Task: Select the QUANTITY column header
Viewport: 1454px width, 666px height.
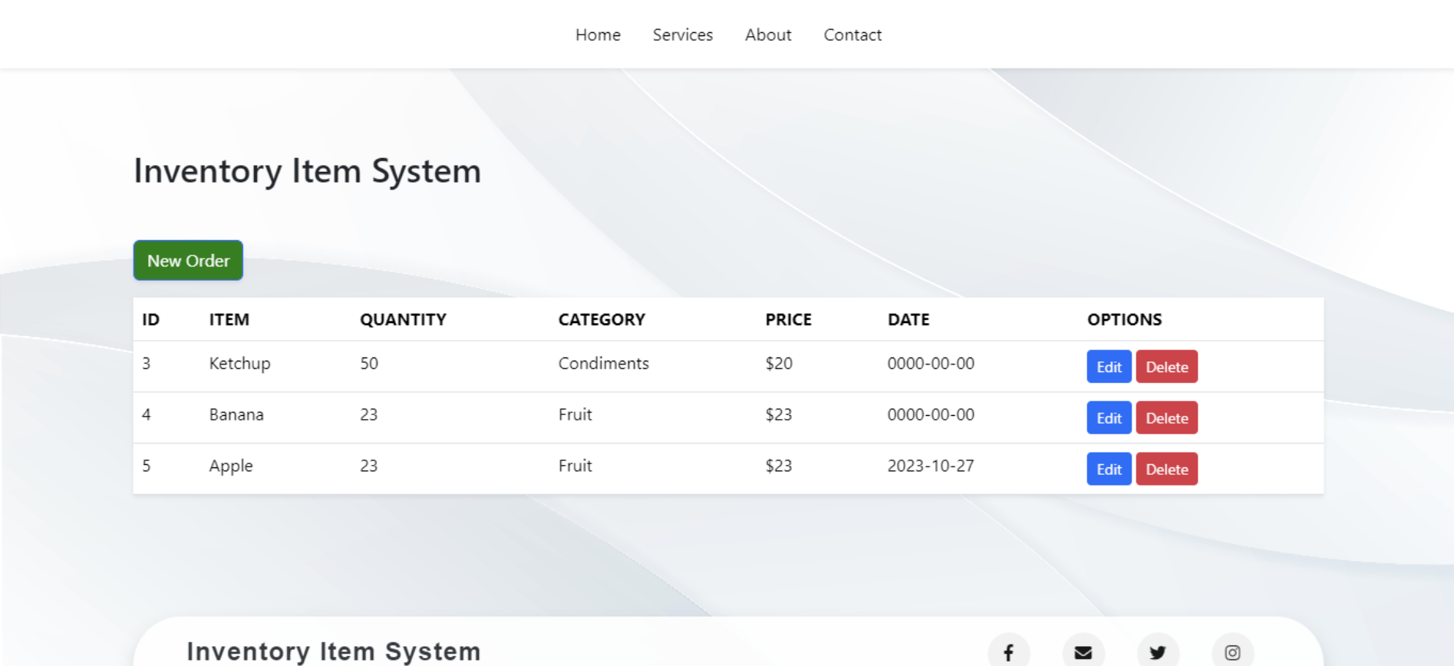Action: pyautogui.click(x=403, y=320)
